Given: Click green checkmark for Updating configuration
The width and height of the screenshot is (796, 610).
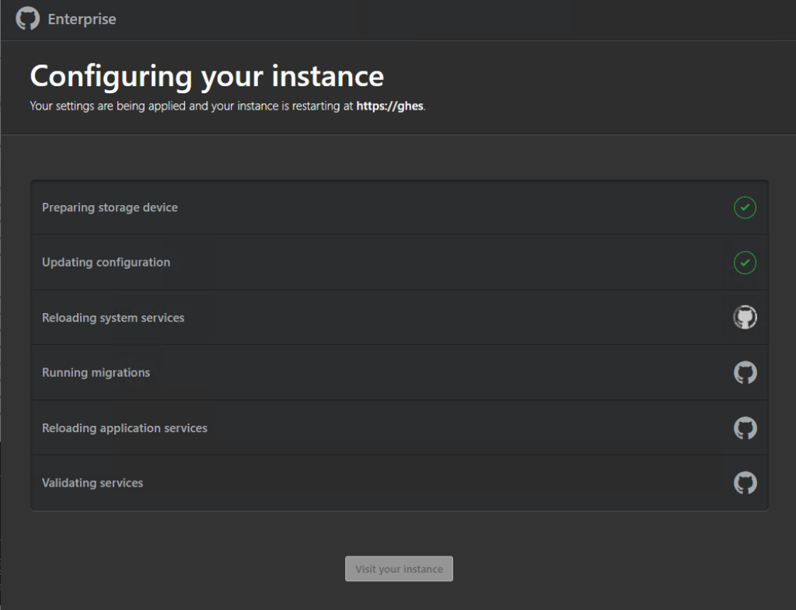Looking at the screenshot, I should [745, 263].
